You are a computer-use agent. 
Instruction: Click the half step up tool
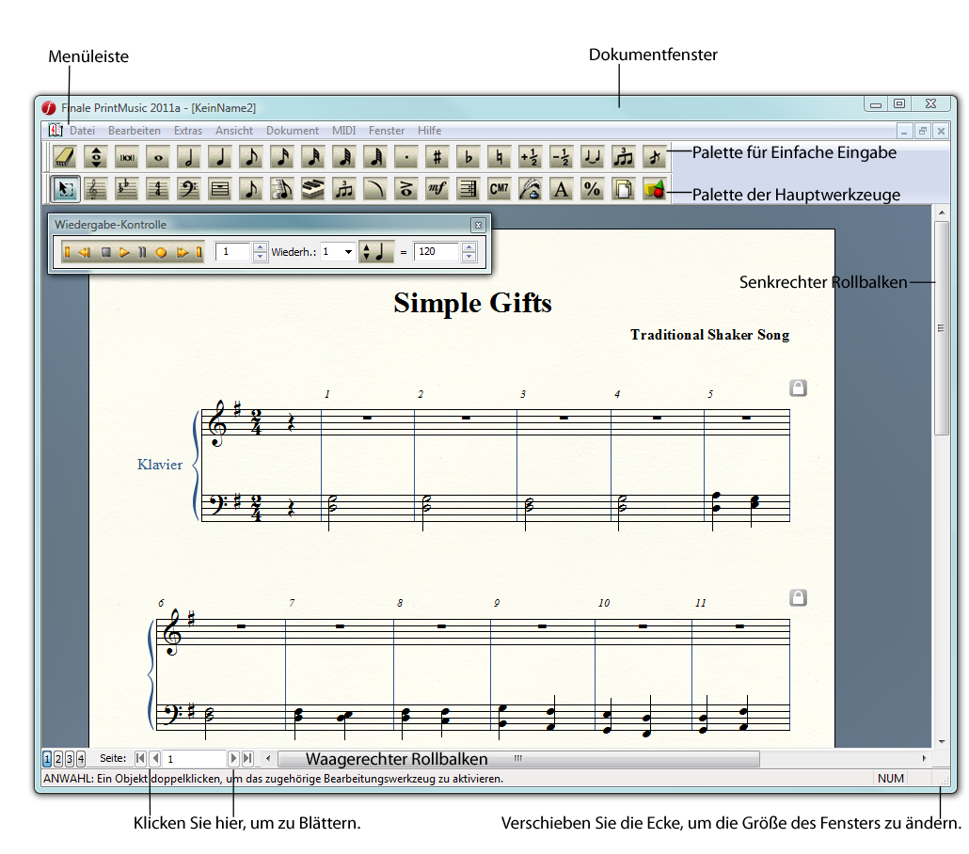click(531, 158)
